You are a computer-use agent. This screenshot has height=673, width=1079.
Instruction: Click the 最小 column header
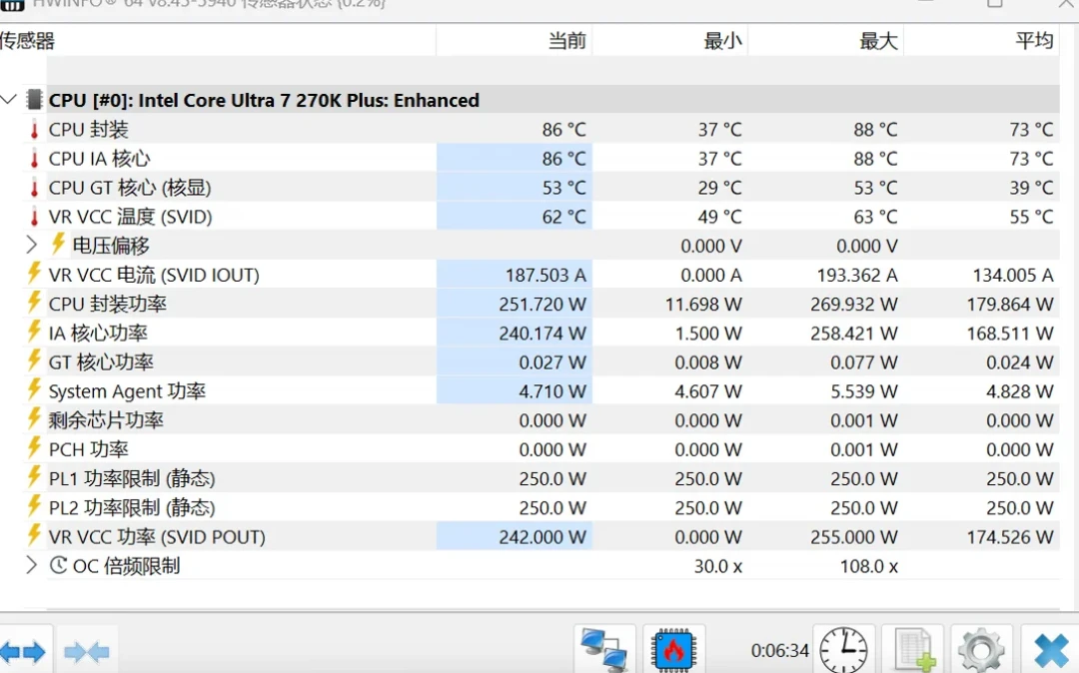click(x=670, y=41)
